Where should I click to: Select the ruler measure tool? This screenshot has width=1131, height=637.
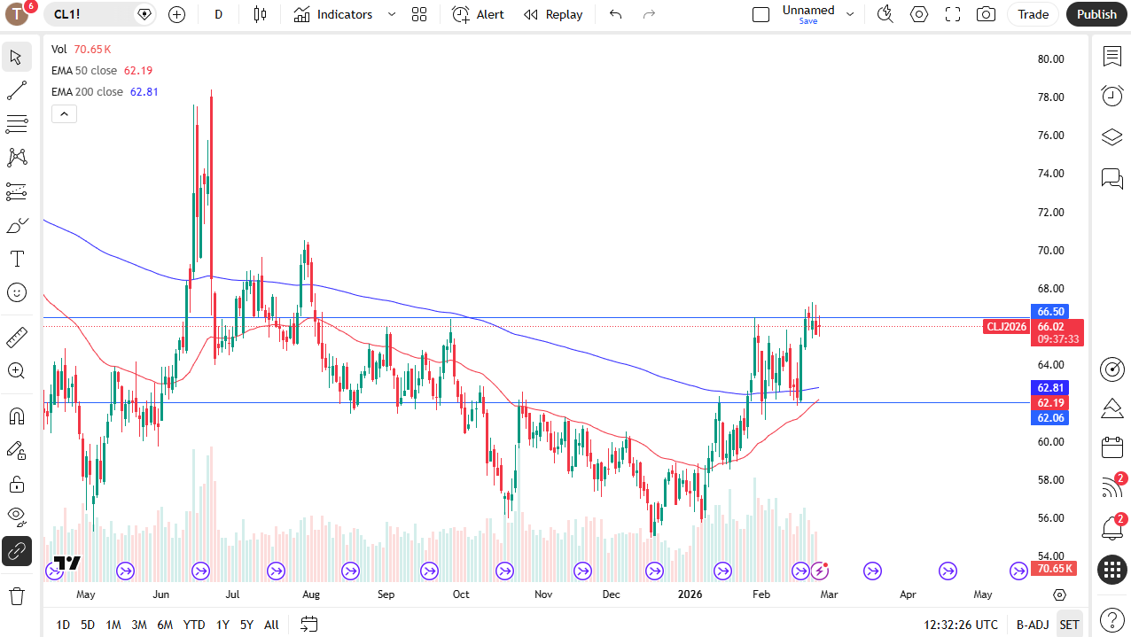coord(16,337)
